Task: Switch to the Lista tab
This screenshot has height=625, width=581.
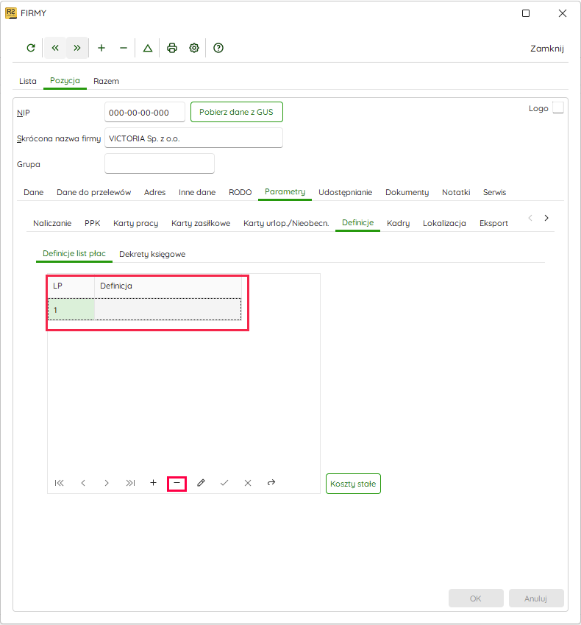Action: 28,81
